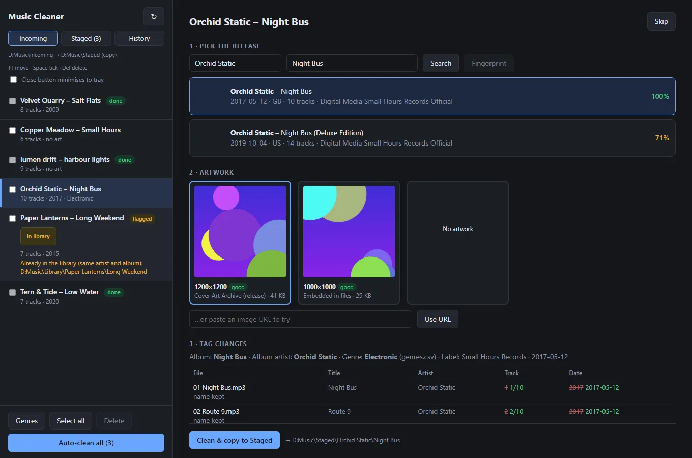Focus the artist field containing Orchid Static
Image resolution: width=692 pixels, height=458 pixels.
tap(235, 63)
